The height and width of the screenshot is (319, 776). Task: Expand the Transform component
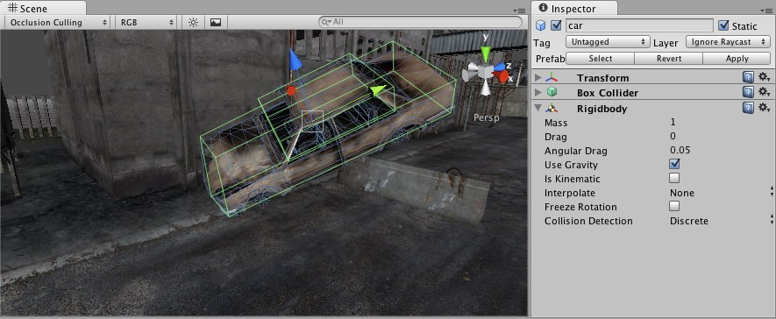pos(538,78)
